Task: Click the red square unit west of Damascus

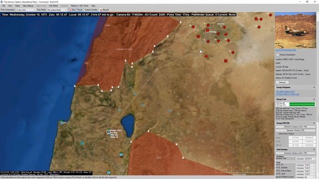Action: 198,36
